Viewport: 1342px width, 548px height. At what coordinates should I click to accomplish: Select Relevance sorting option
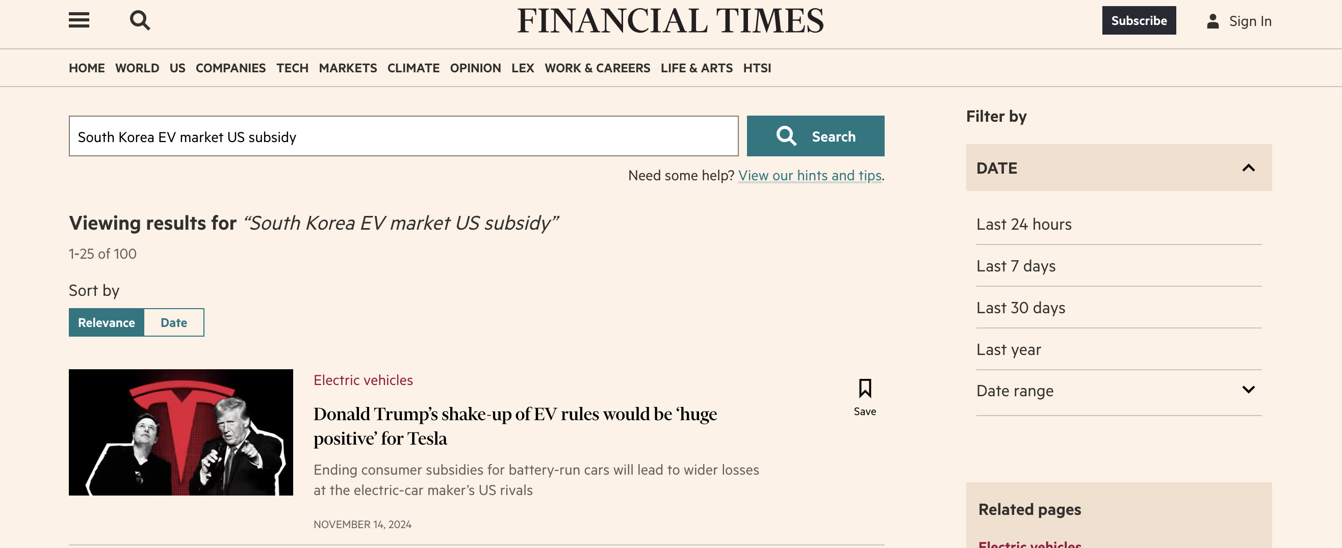coord(106,322)
